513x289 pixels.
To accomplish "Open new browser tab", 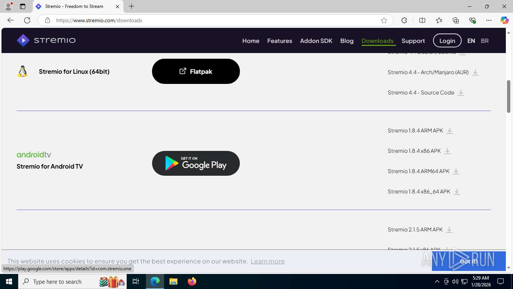I will tap(131, 6).
